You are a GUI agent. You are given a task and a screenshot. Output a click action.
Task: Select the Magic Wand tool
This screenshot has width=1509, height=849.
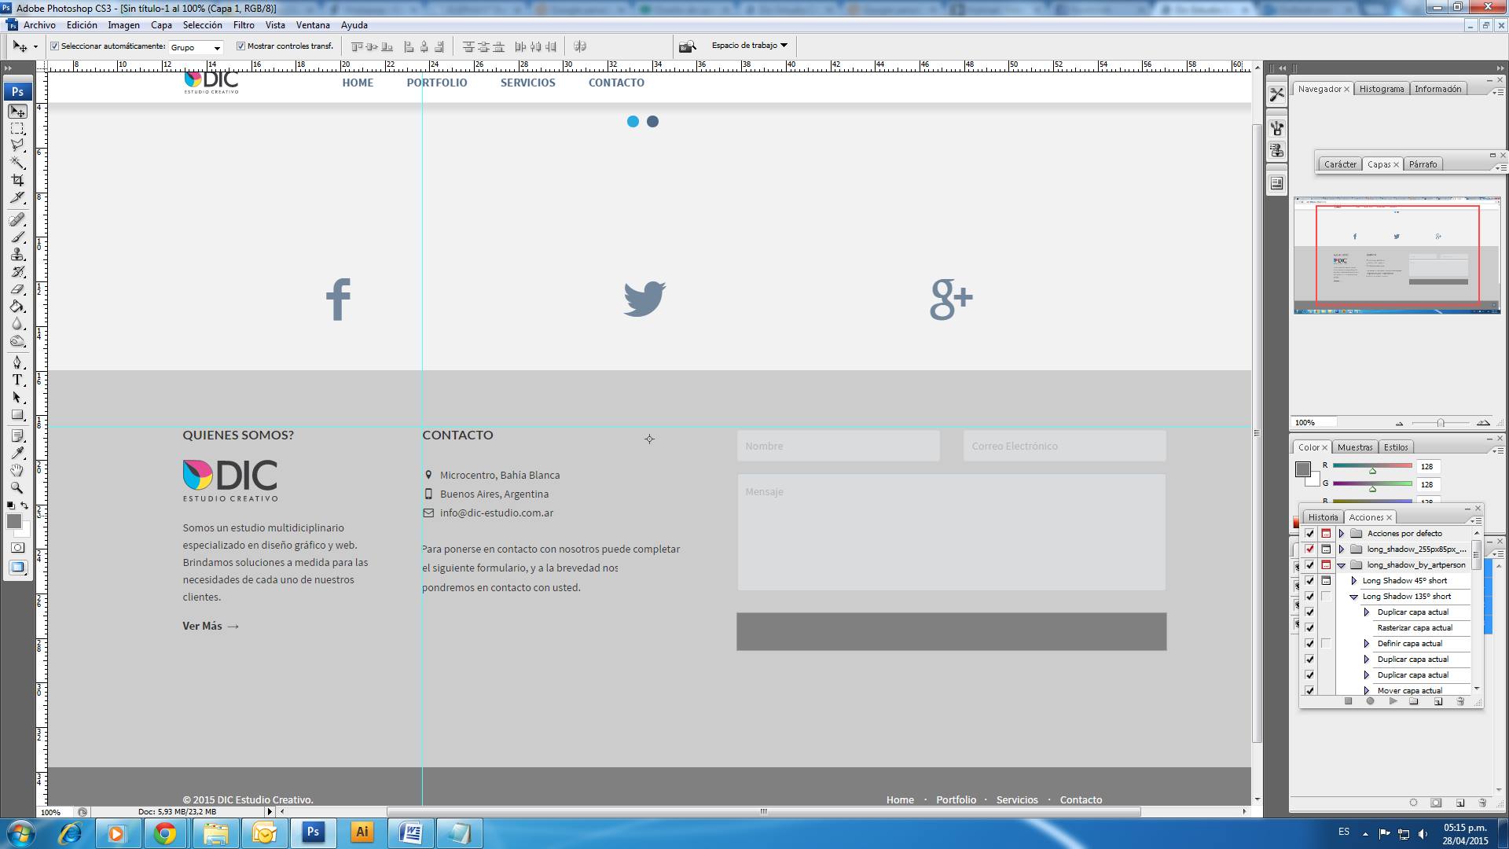click(17, 163)
